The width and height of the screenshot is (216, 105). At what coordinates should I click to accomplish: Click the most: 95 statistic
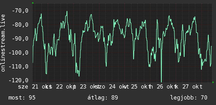22,98
